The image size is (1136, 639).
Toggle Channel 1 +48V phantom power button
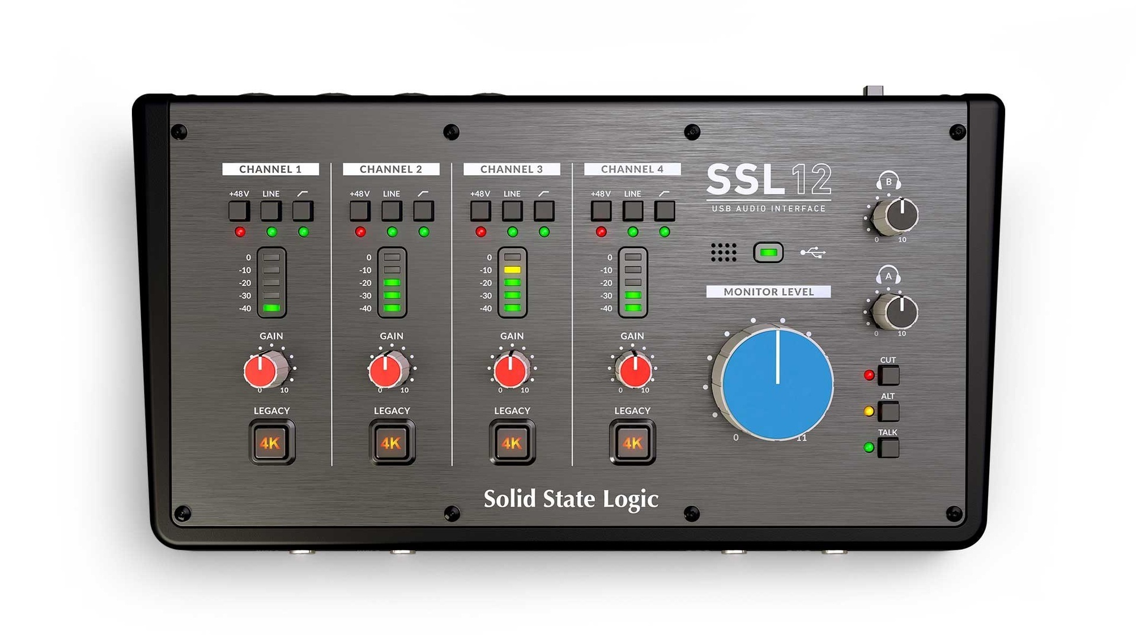tap(239, 211)
